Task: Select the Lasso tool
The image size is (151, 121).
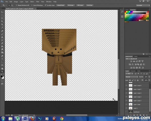Action: [x=2, y=18]
